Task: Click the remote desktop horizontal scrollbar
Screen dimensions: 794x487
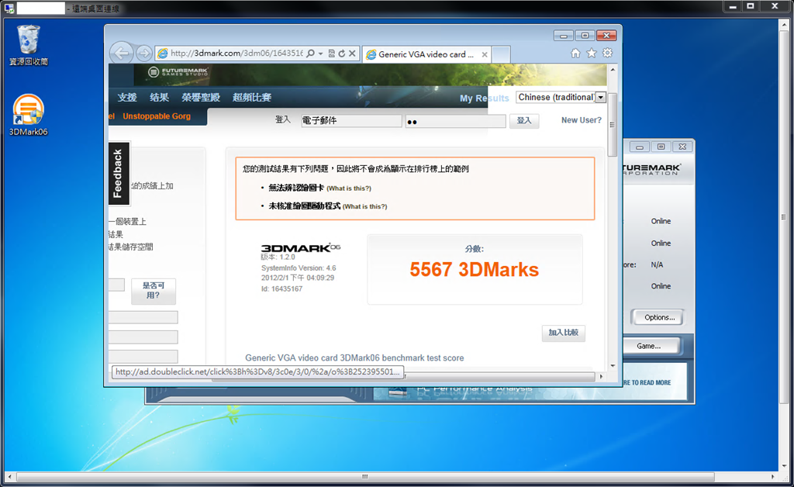Action: click(366, 477)
